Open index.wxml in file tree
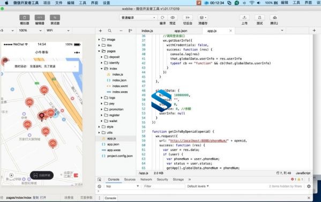The height and width of the screenshot is (202, 321). click(120, 86)
